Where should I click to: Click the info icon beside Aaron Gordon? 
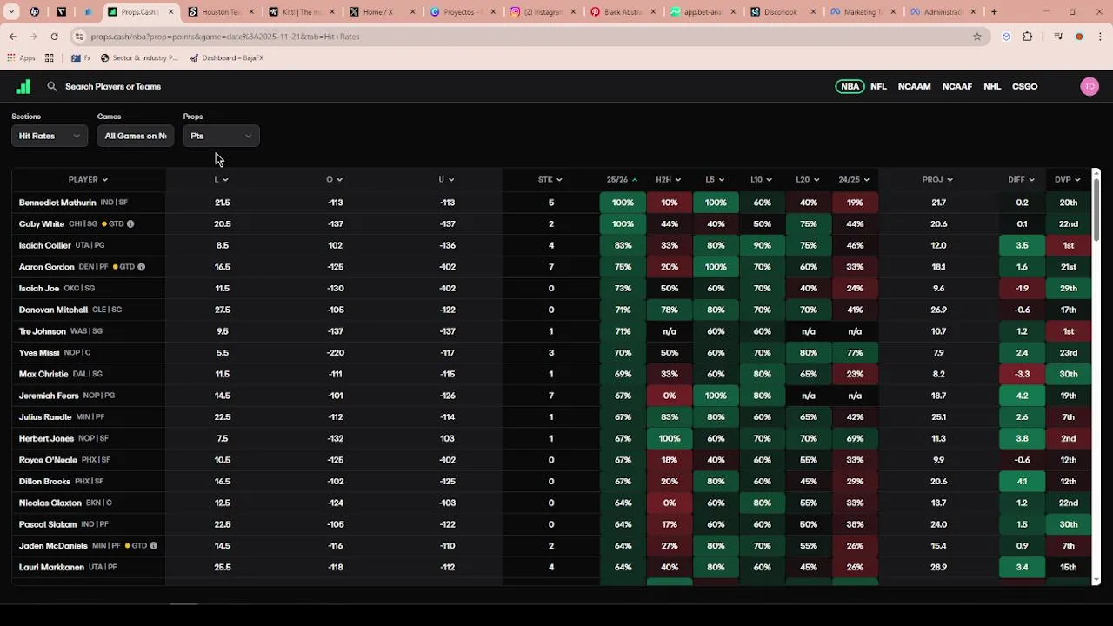click(x=141, y=267)
